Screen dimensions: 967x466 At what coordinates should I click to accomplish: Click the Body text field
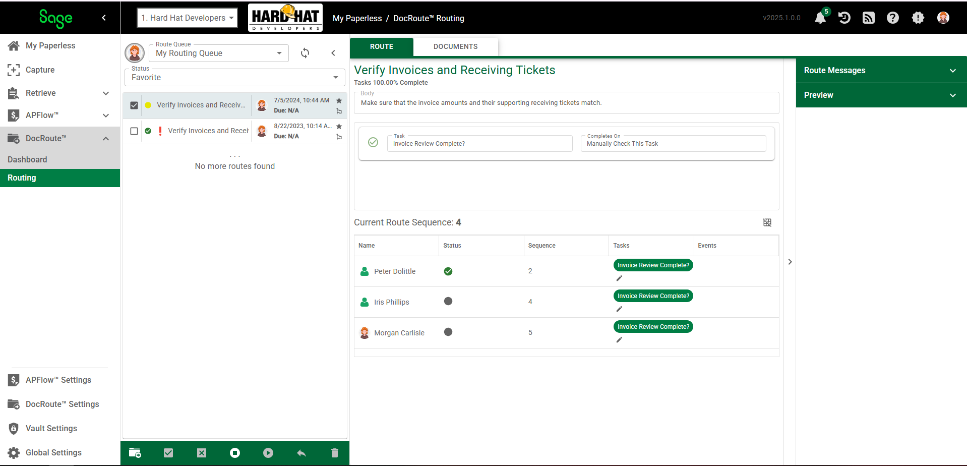coord(567,102)
